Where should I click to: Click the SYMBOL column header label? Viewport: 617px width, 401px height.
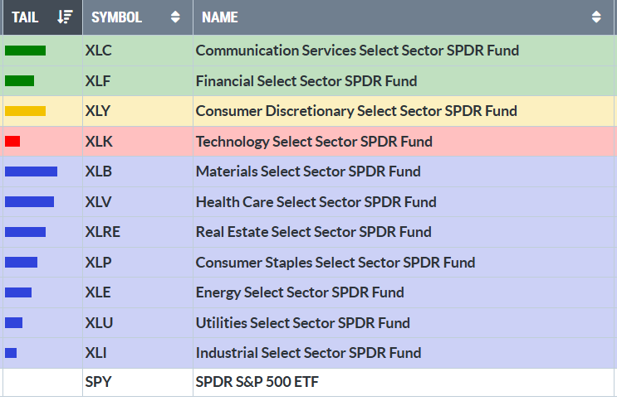pos(116,17)
